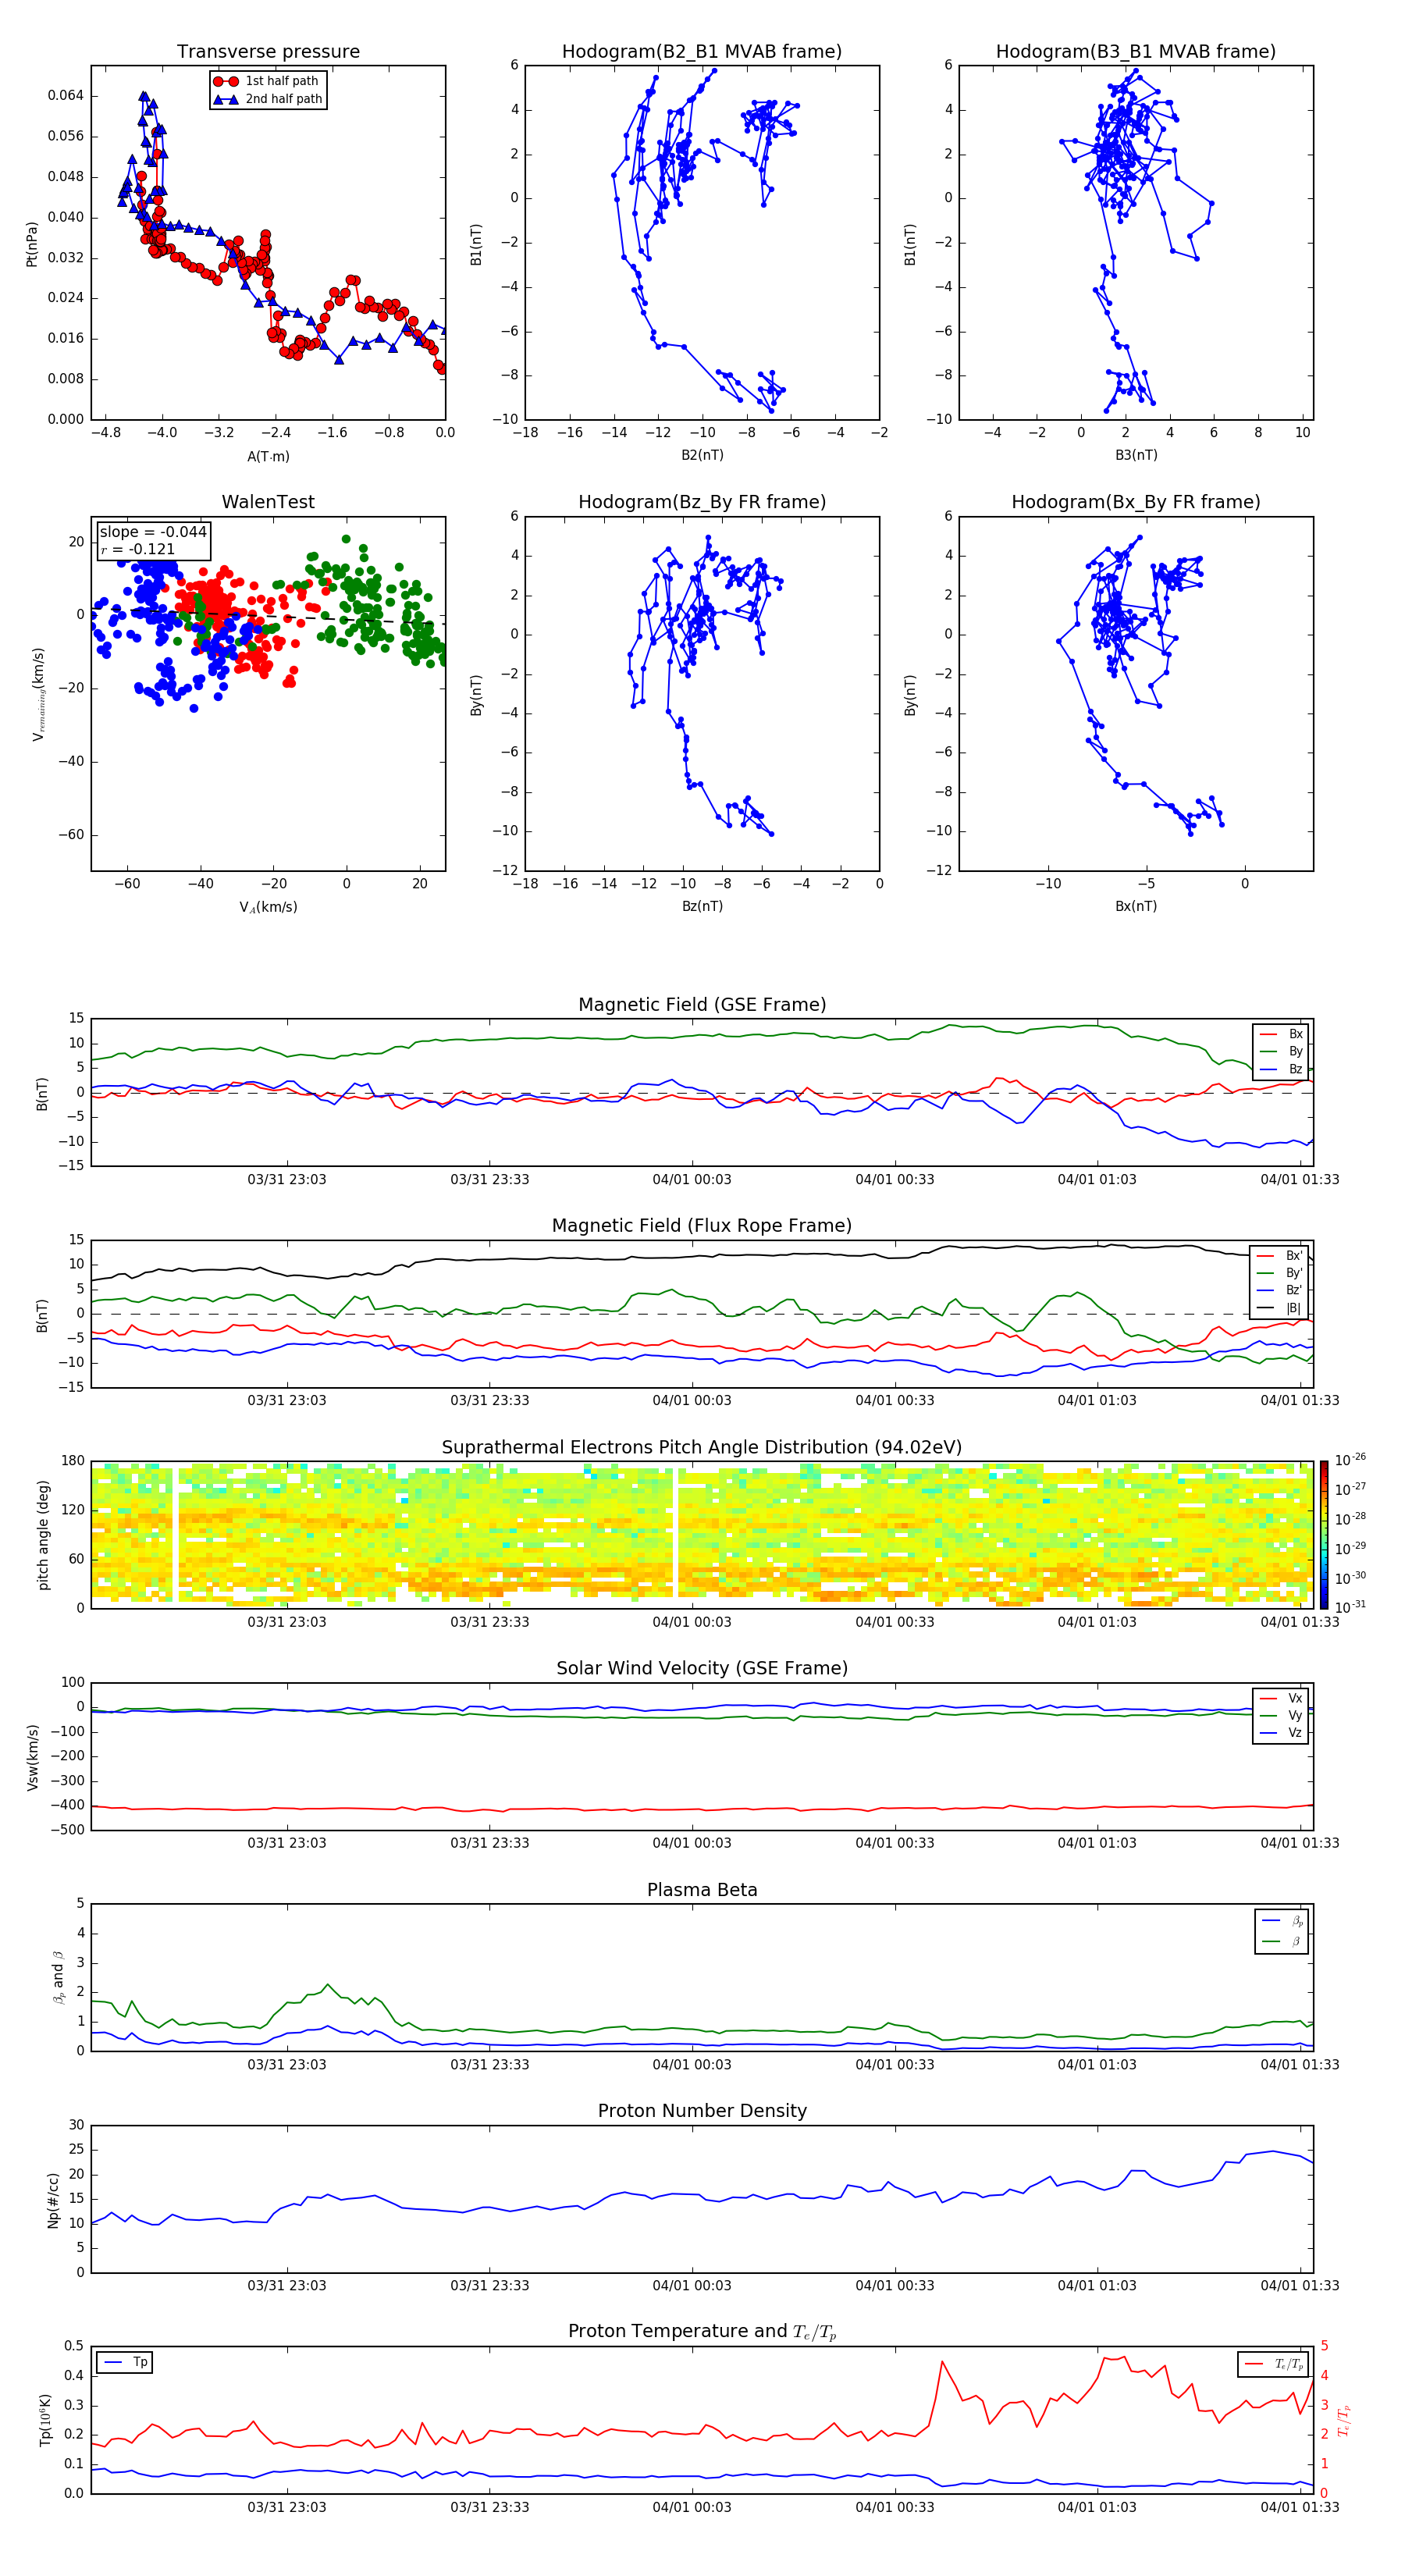Click the 'Solar Wind Velocity (GSE Frame)' title

pyautogui.click(x=702, y=1669)
